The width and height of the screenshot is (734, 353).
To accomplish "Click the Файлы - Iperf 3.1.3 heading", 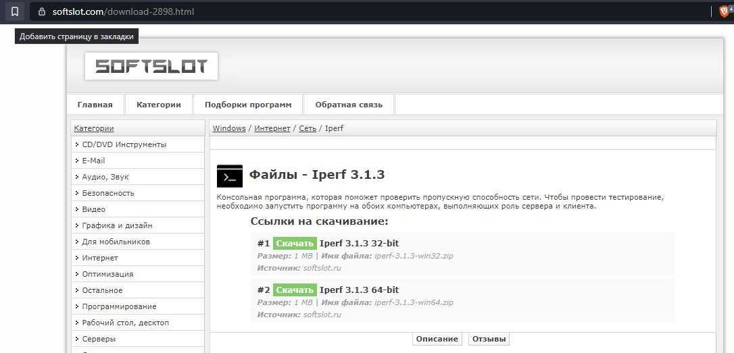I will point(316,175).
